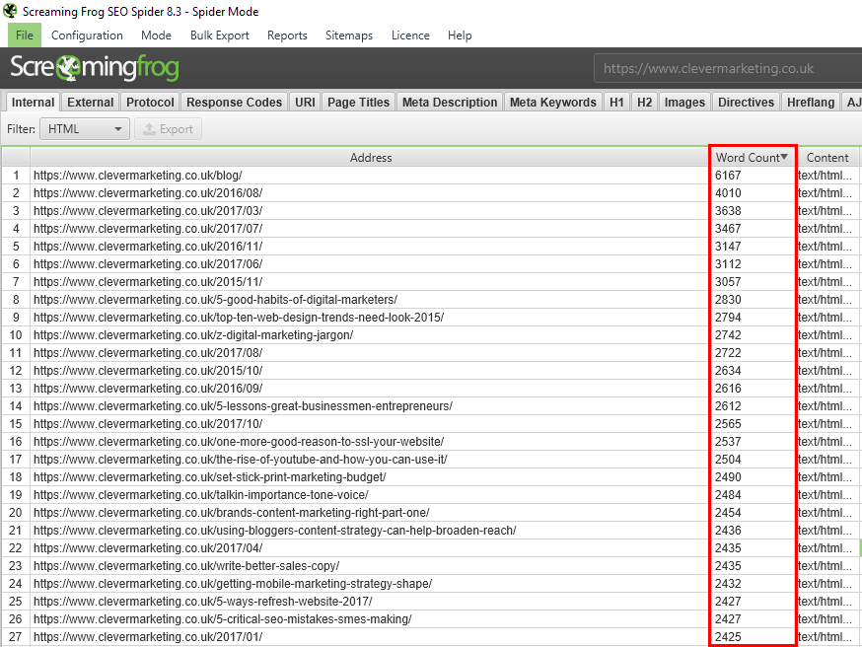Open the HTML filter dropdown
Viewport: 862px width, 647px height.
pyautogui.click(x=85, y=129)
